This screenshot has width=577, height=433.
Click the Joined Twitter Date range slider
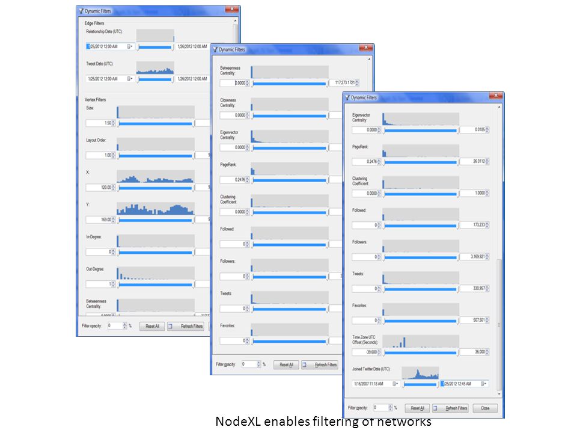click(421, 384)
